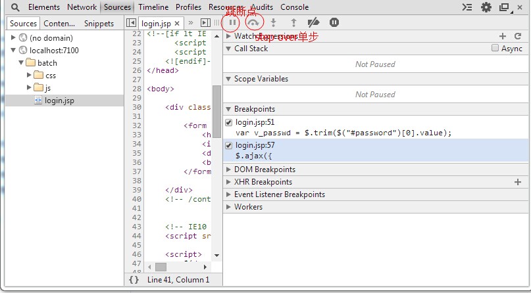Add a watch expression
531x293 pixels.
[503, 36]
